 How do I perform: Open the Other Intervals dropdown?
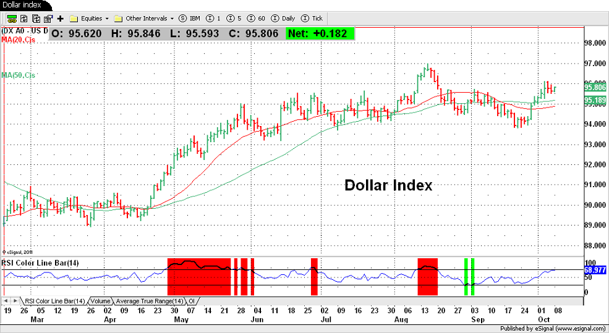tap(143, 19)
